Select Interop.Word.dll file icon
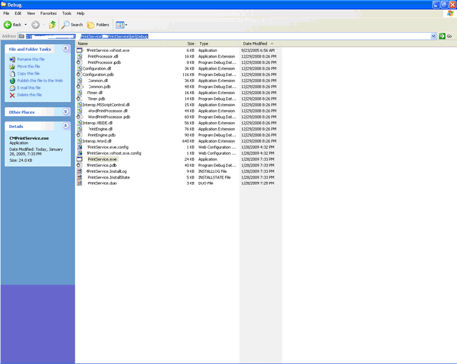The image size is (457, 364). tap(79, 141)
